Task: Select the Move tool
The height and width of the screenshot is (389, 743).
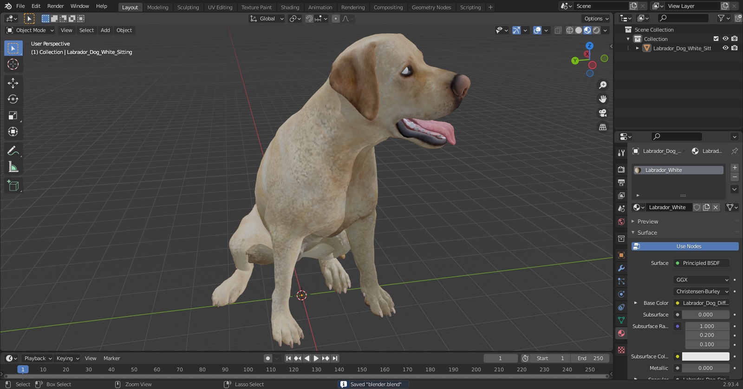Action: (x=13, y=83)
